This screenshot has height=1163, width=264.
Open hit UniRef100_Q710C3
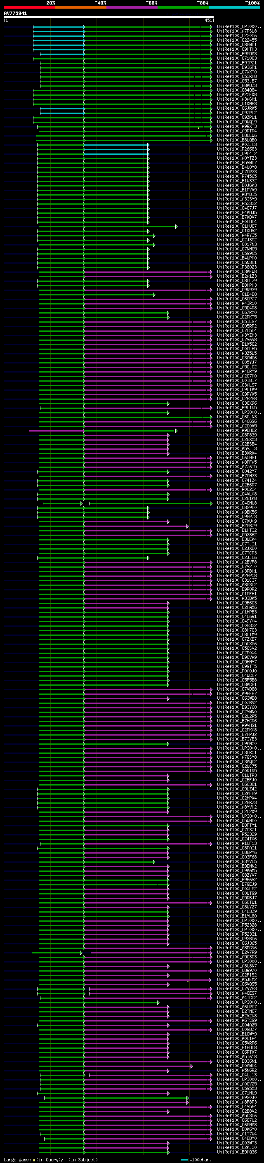point(237,58)
